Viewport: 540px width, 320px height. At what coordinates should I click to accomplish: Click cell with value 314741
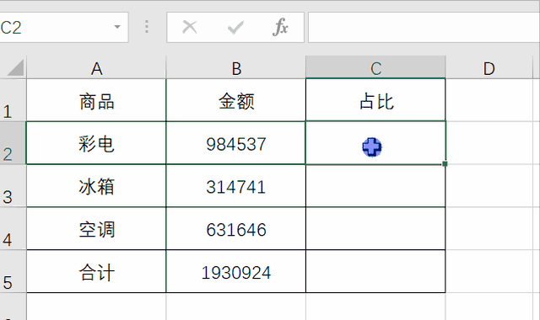point(236,186)
